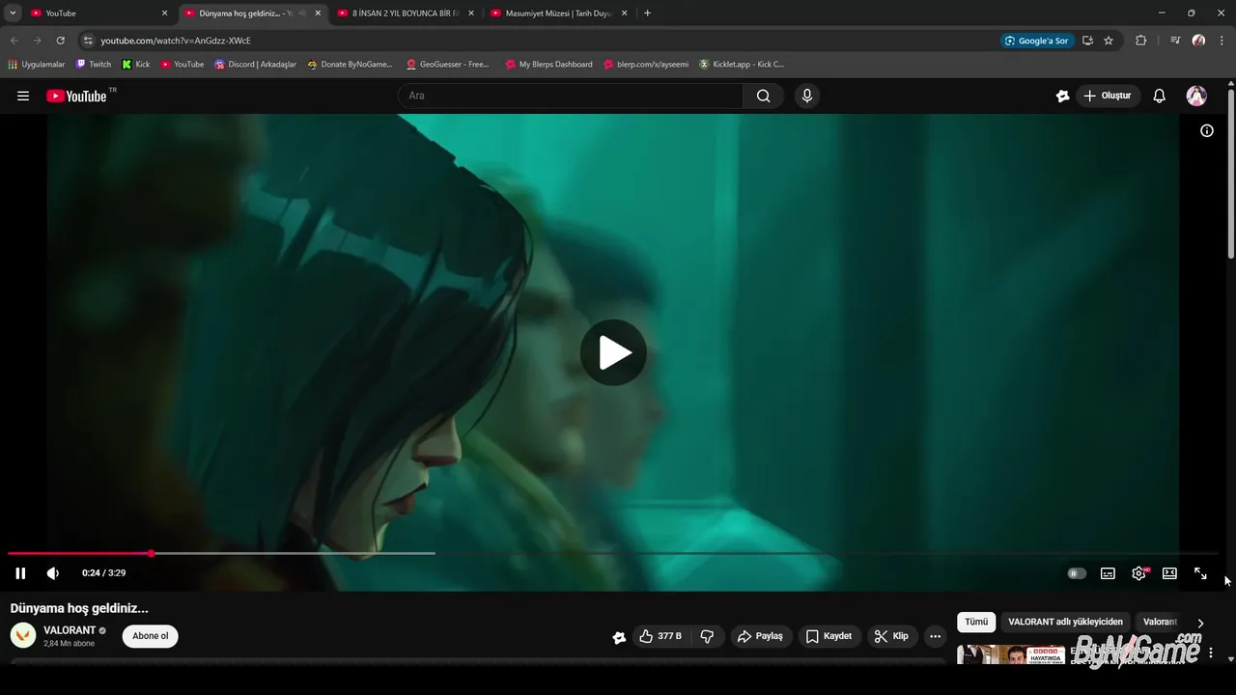Open the Kick bookmark
The width and height of the screenshot is (1236, 695).
[136, 65]
